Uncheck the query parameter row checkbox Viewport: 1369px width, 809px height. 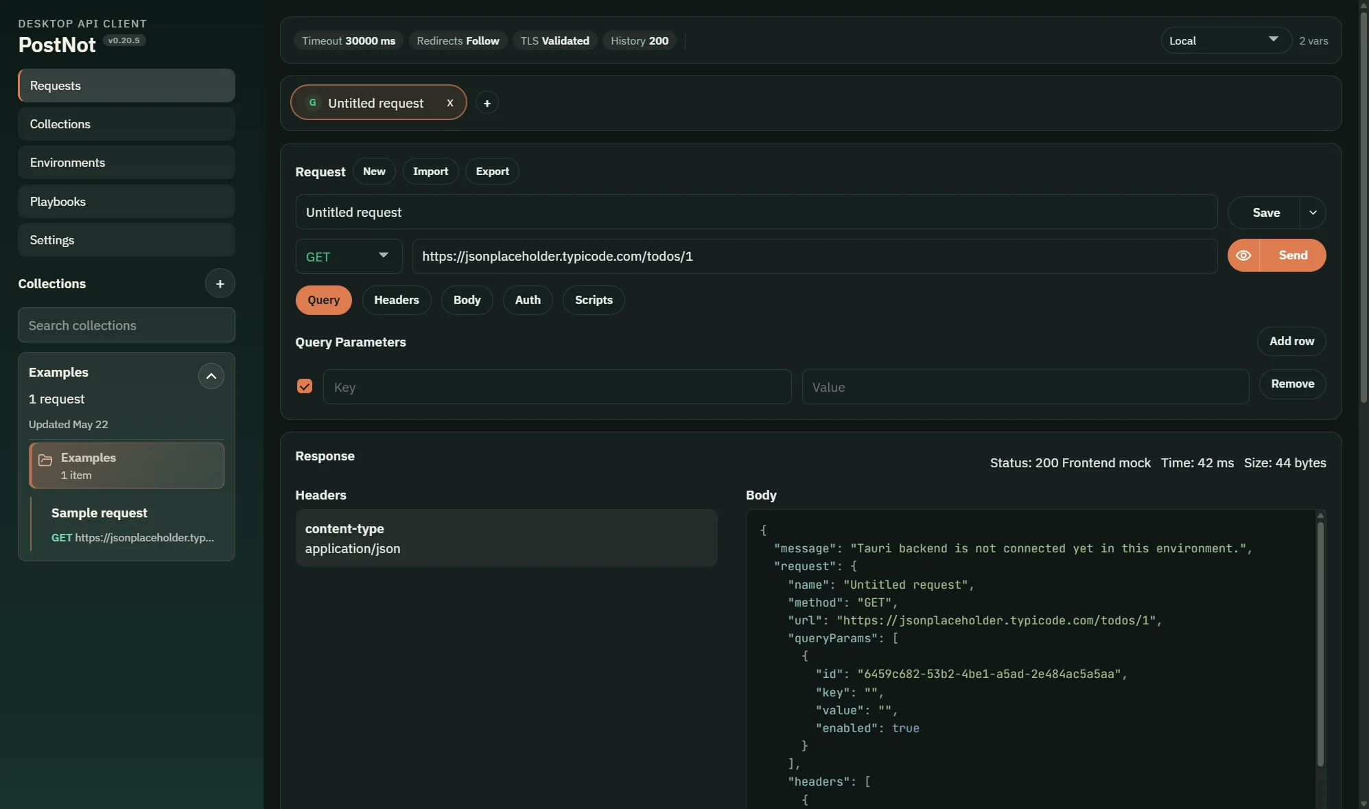click(305, 386)
